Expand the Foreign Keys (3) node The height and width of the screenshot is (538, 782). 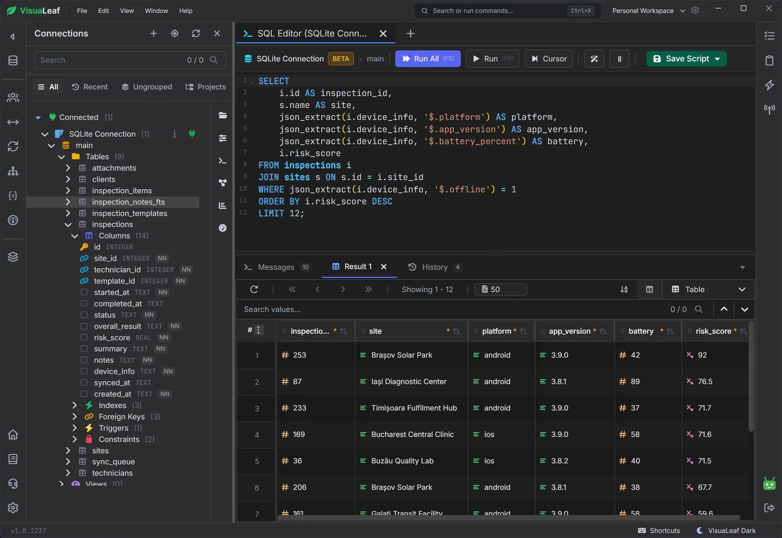(x=75, y=416)
